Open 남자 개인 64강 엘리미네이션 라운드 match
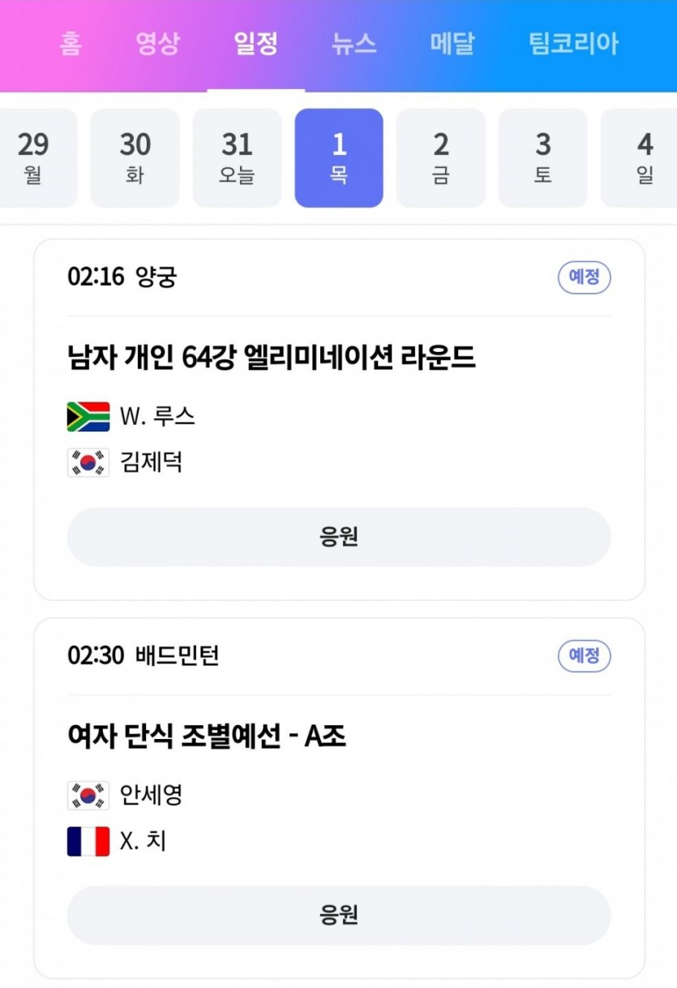The image size is (677, 988). pos(272,358)
